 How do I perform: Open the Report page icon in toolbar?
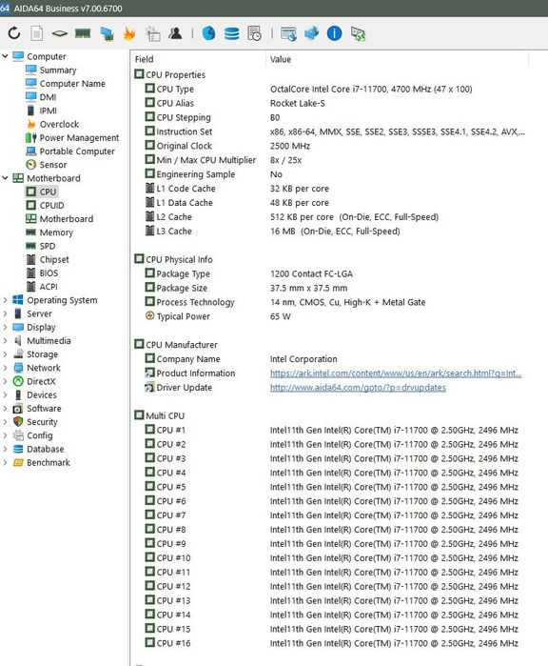pyautogui.click(x=37, y=33)
